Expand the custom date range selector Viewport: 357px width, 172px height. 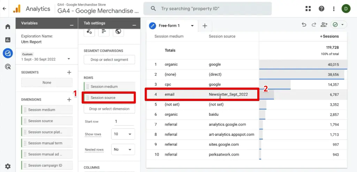(x=68, y=59)
